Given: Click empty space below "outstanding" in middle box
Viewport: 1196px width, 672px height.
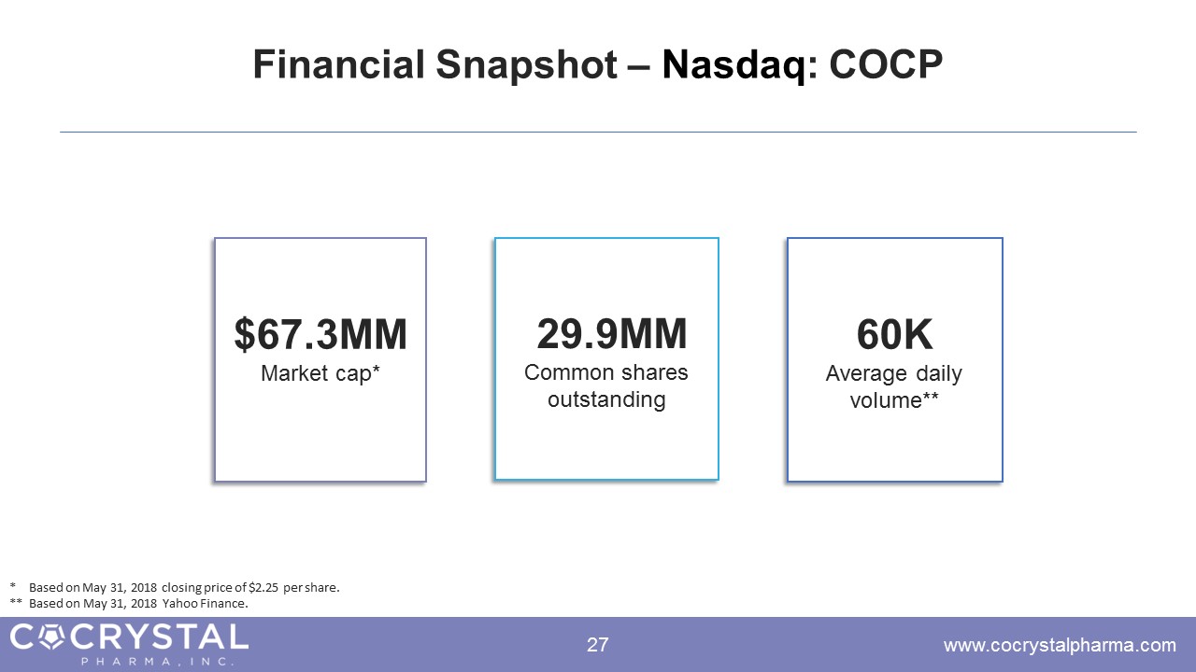Looking at the screenshot, I should [605, 445].
